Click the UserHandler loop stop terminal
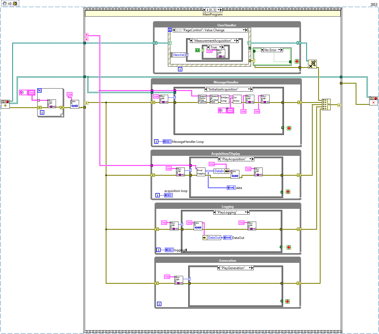 click(x=297, y=61)
